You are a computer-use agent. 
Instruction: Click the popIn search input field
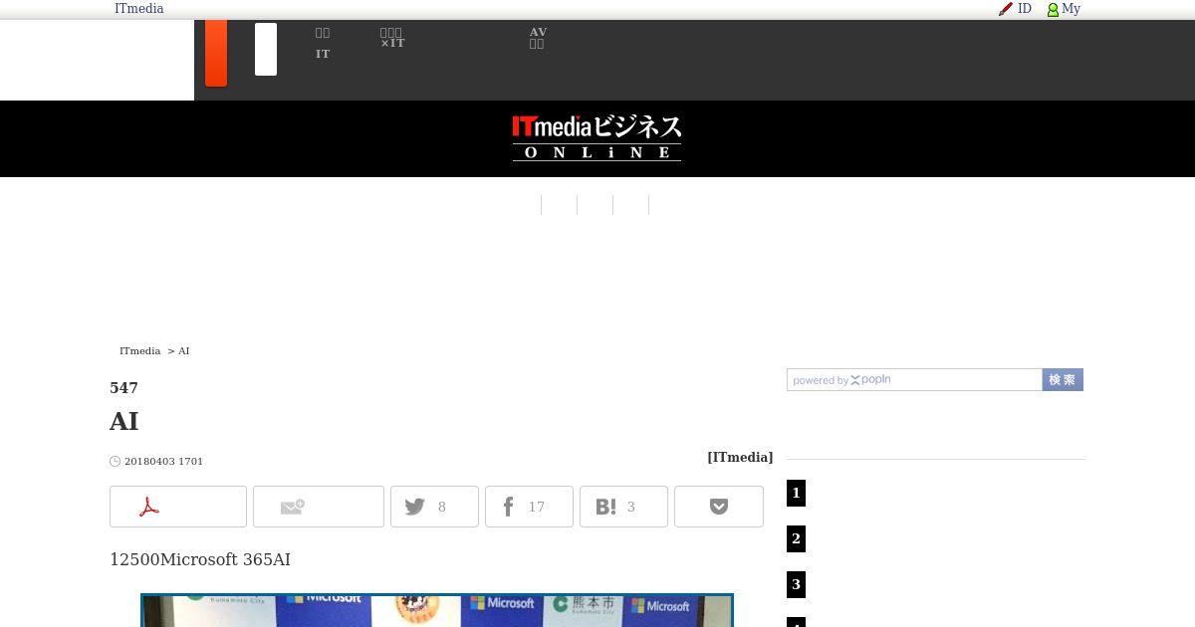coord(914,380)
